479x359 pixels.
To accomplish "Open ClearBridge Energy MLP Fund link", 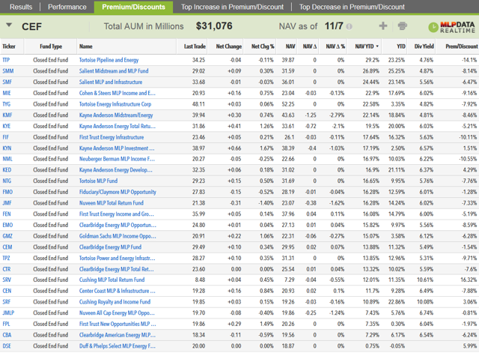I will pos(110,247).
